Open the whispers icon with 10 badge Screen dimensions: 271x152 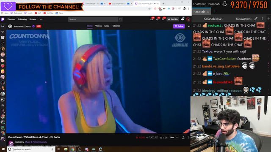click(x=163, y=19)
